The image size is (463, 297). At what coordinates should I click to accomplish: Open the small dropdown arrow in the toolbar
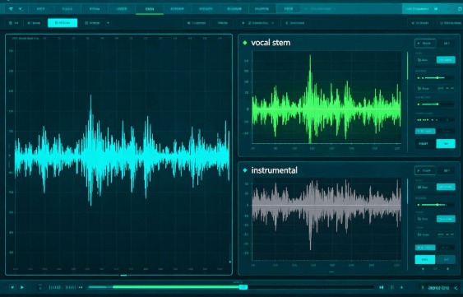[108, 23]
